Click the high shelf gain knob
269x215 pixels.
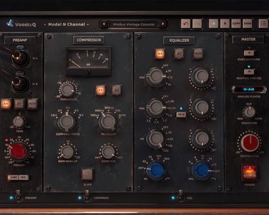(x=201, y=77)
